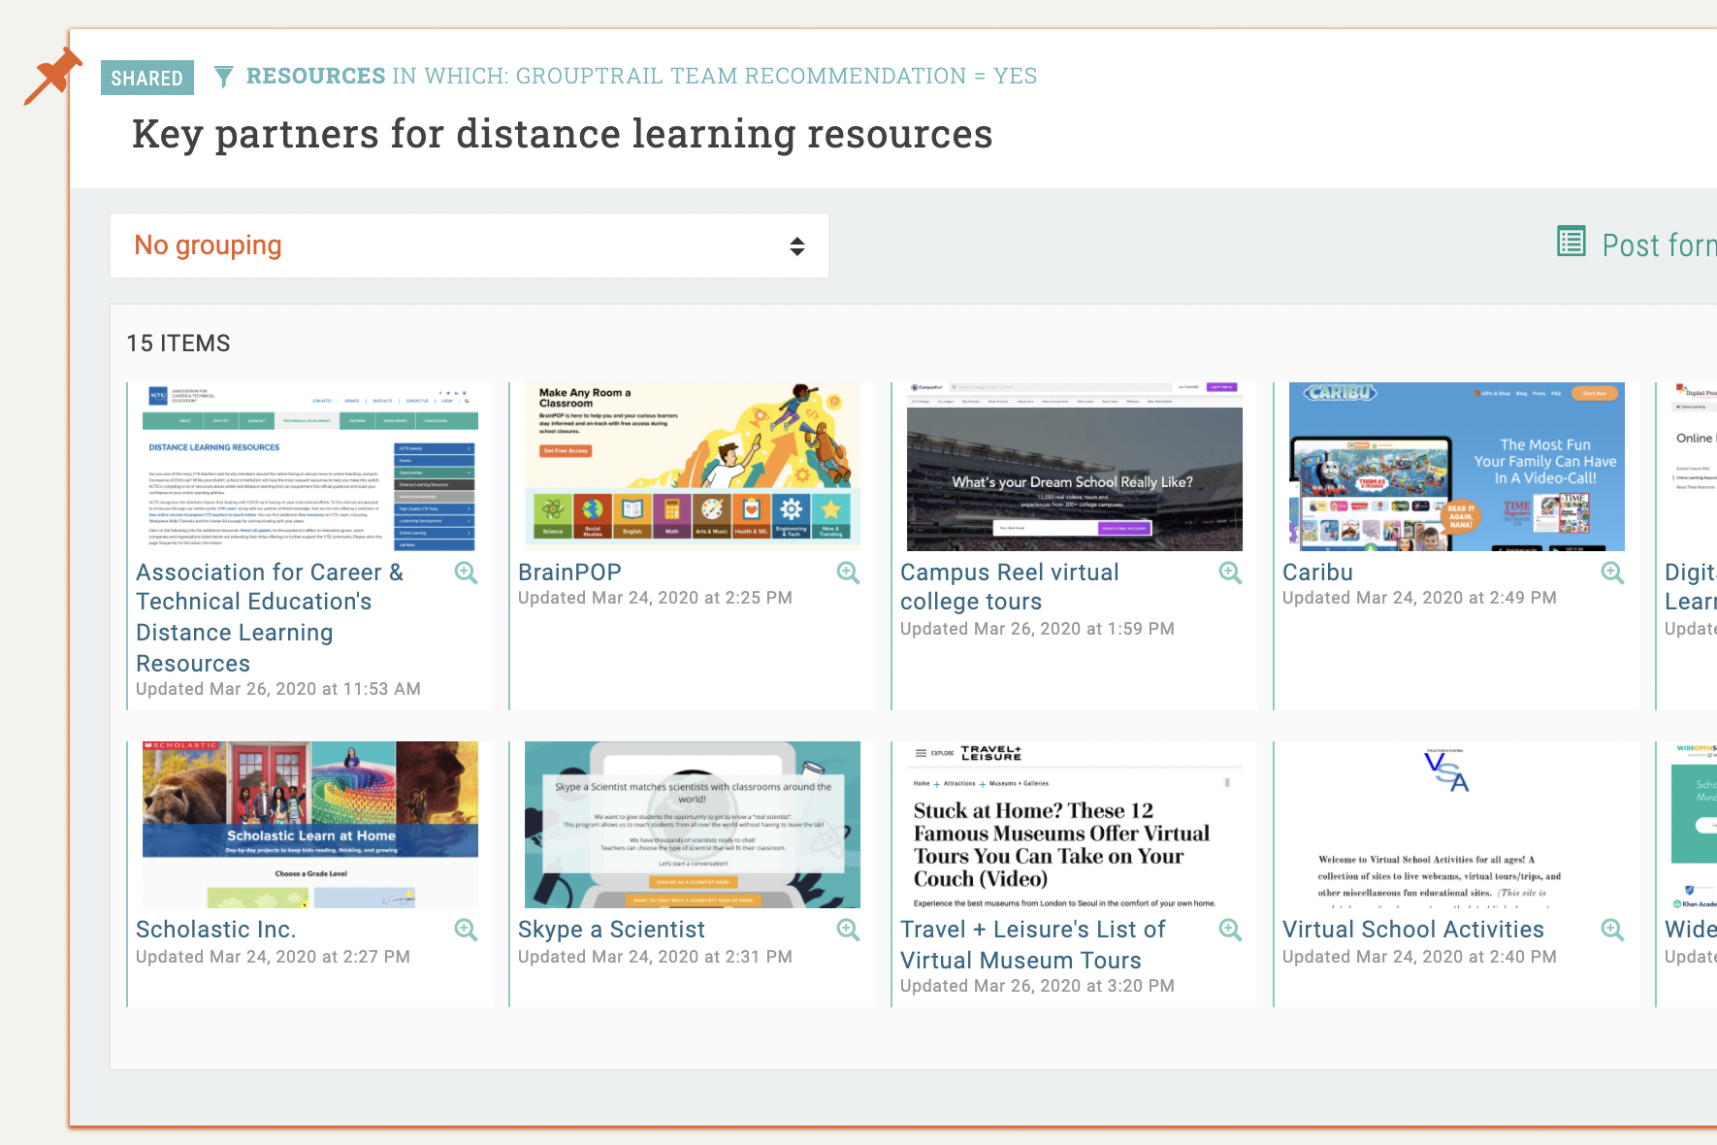This screenshot has width=1717, height=1145.
Task: Zoom into the BrainPOP card via magnifier
Action: click(848, 573)
